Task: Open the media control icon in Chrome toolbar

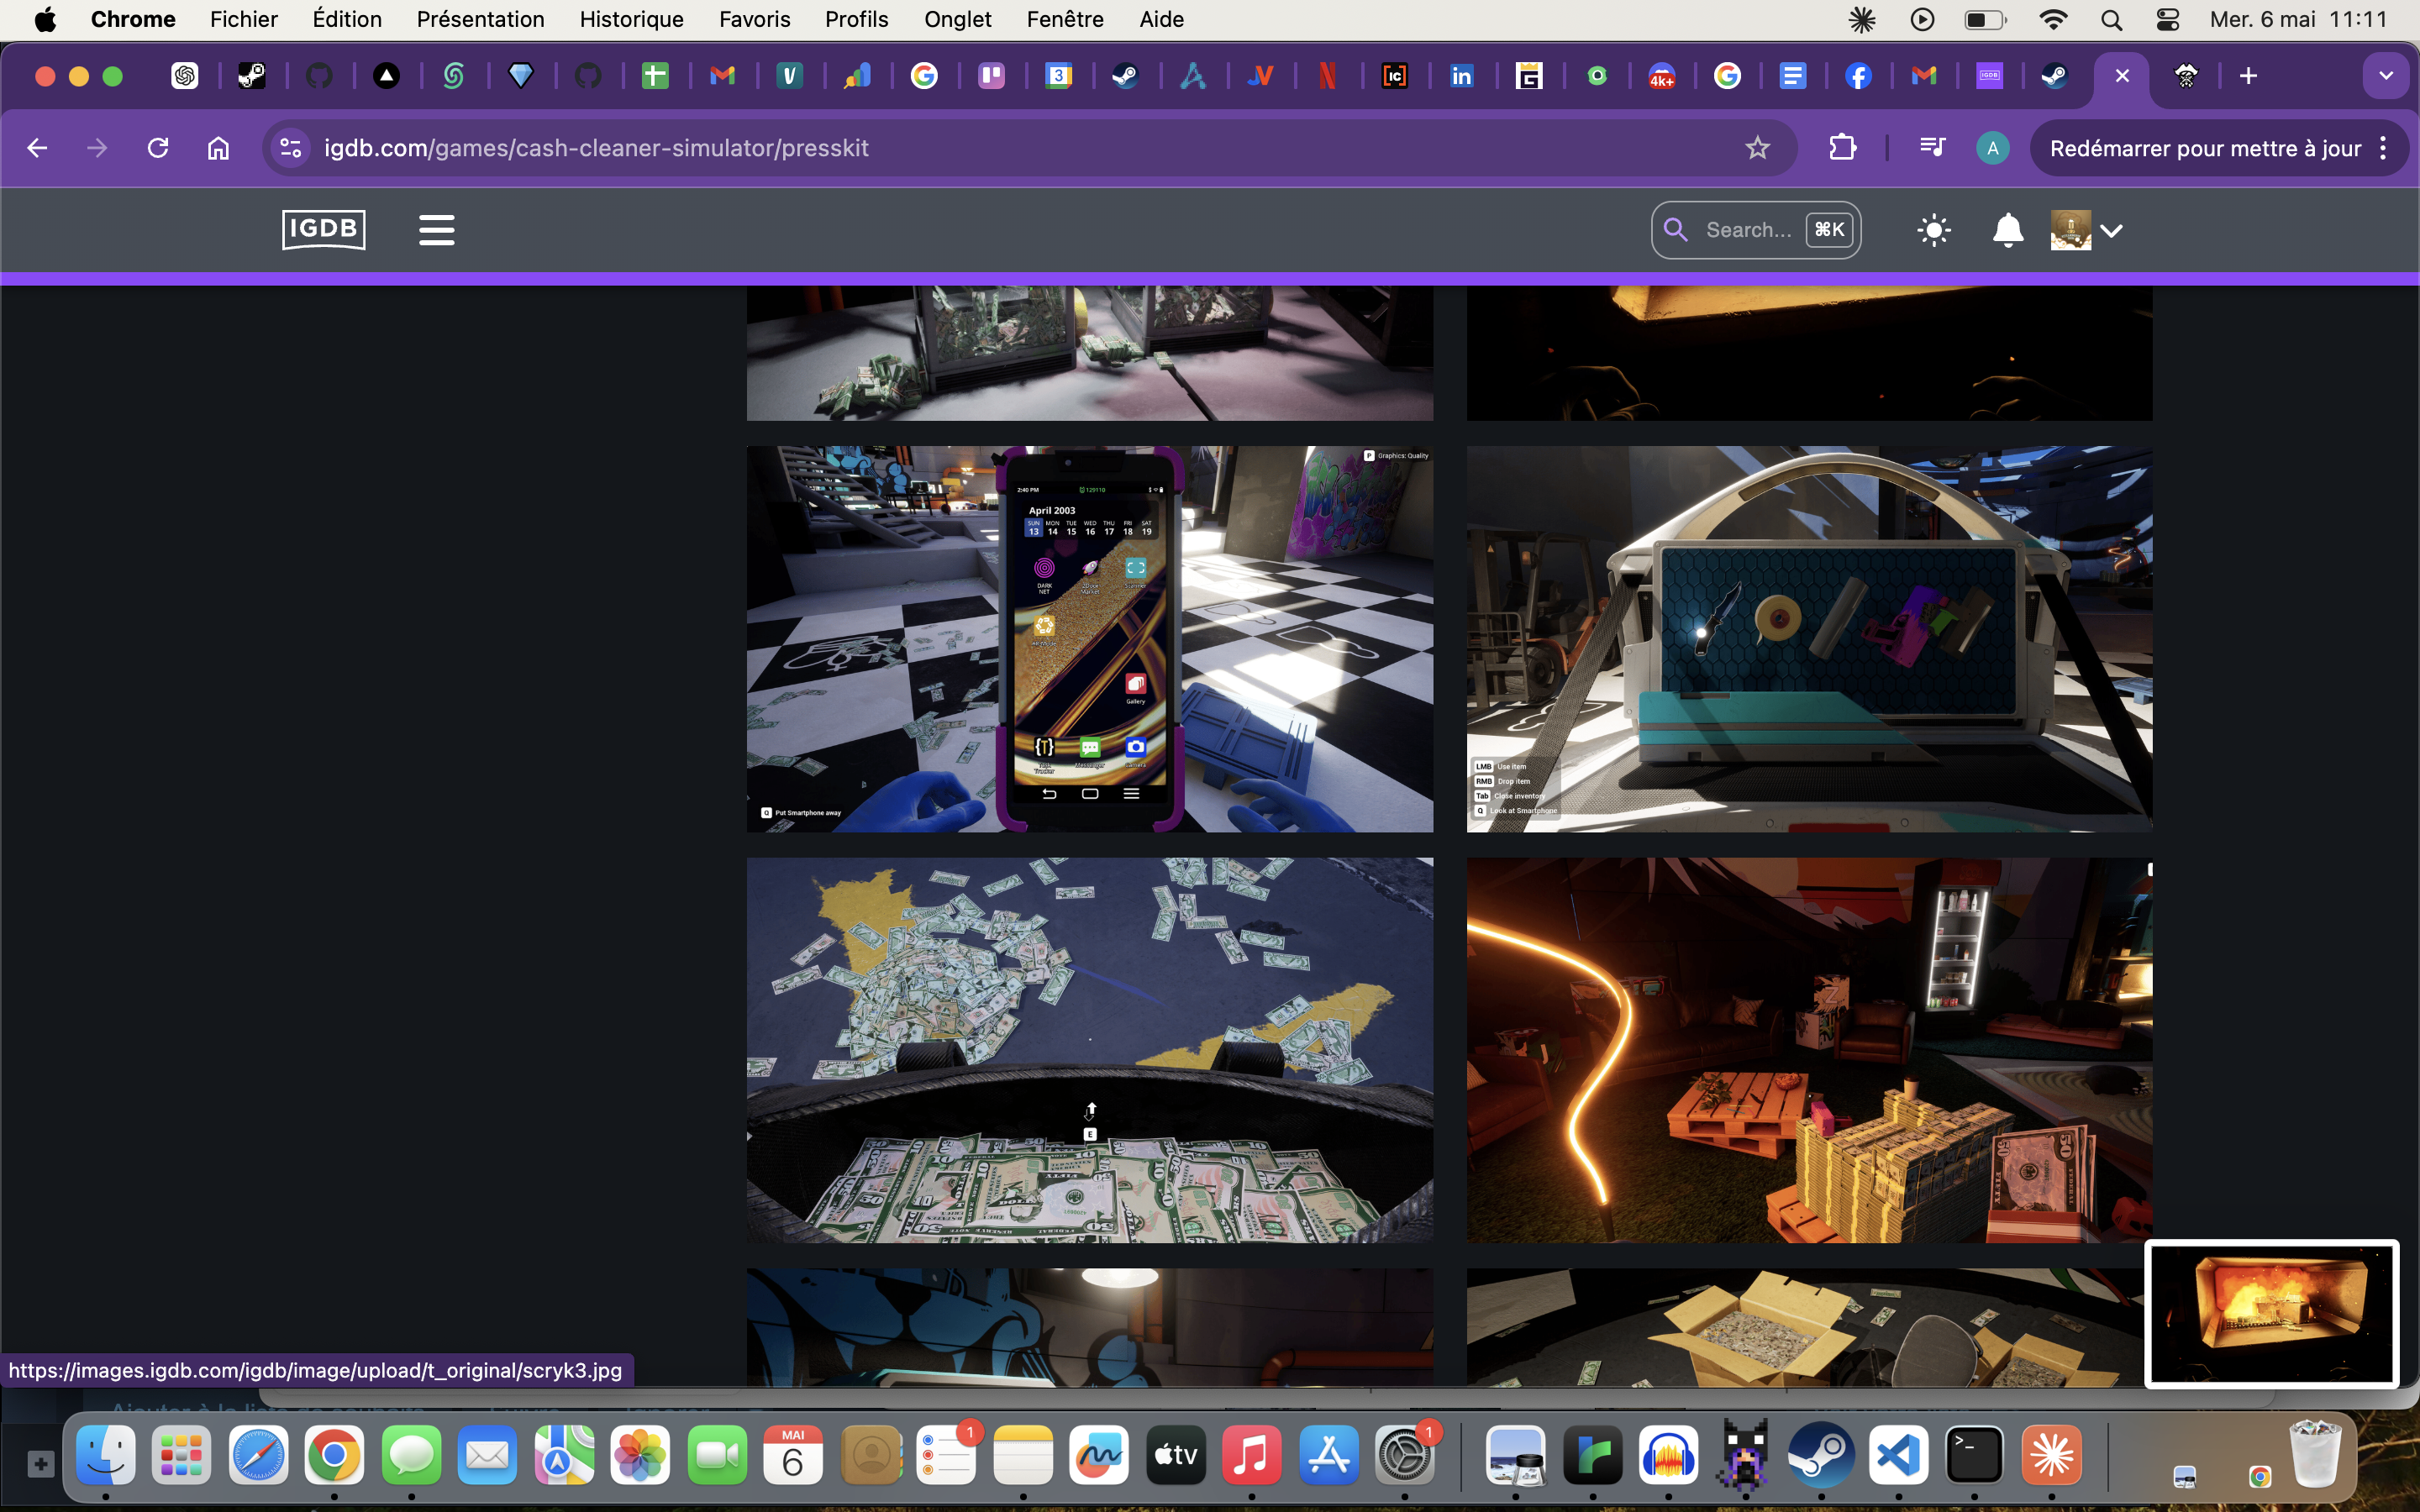Action: pos(1932,148)
